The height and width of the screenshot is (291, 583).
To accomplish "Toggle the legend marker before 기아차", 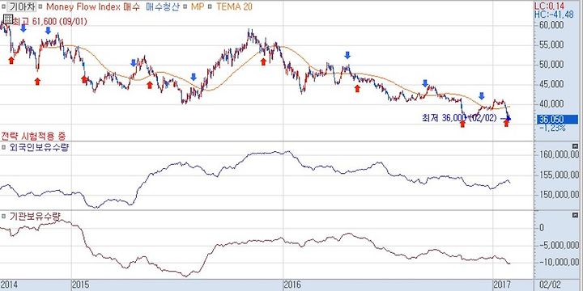I will (x=4, y=6).
